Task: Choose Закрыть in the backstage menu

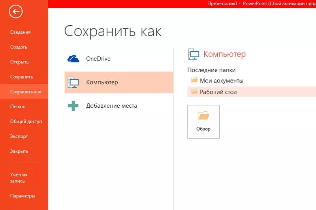Action: click(19, 151)
